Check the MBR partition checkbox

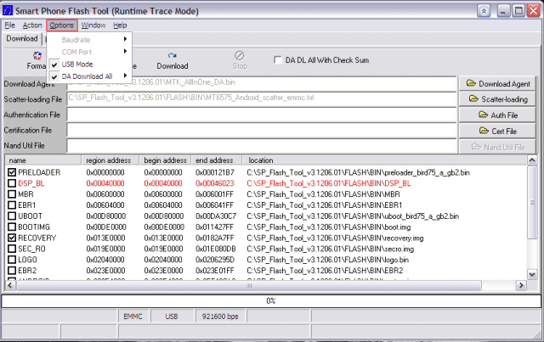click(12, 194)
